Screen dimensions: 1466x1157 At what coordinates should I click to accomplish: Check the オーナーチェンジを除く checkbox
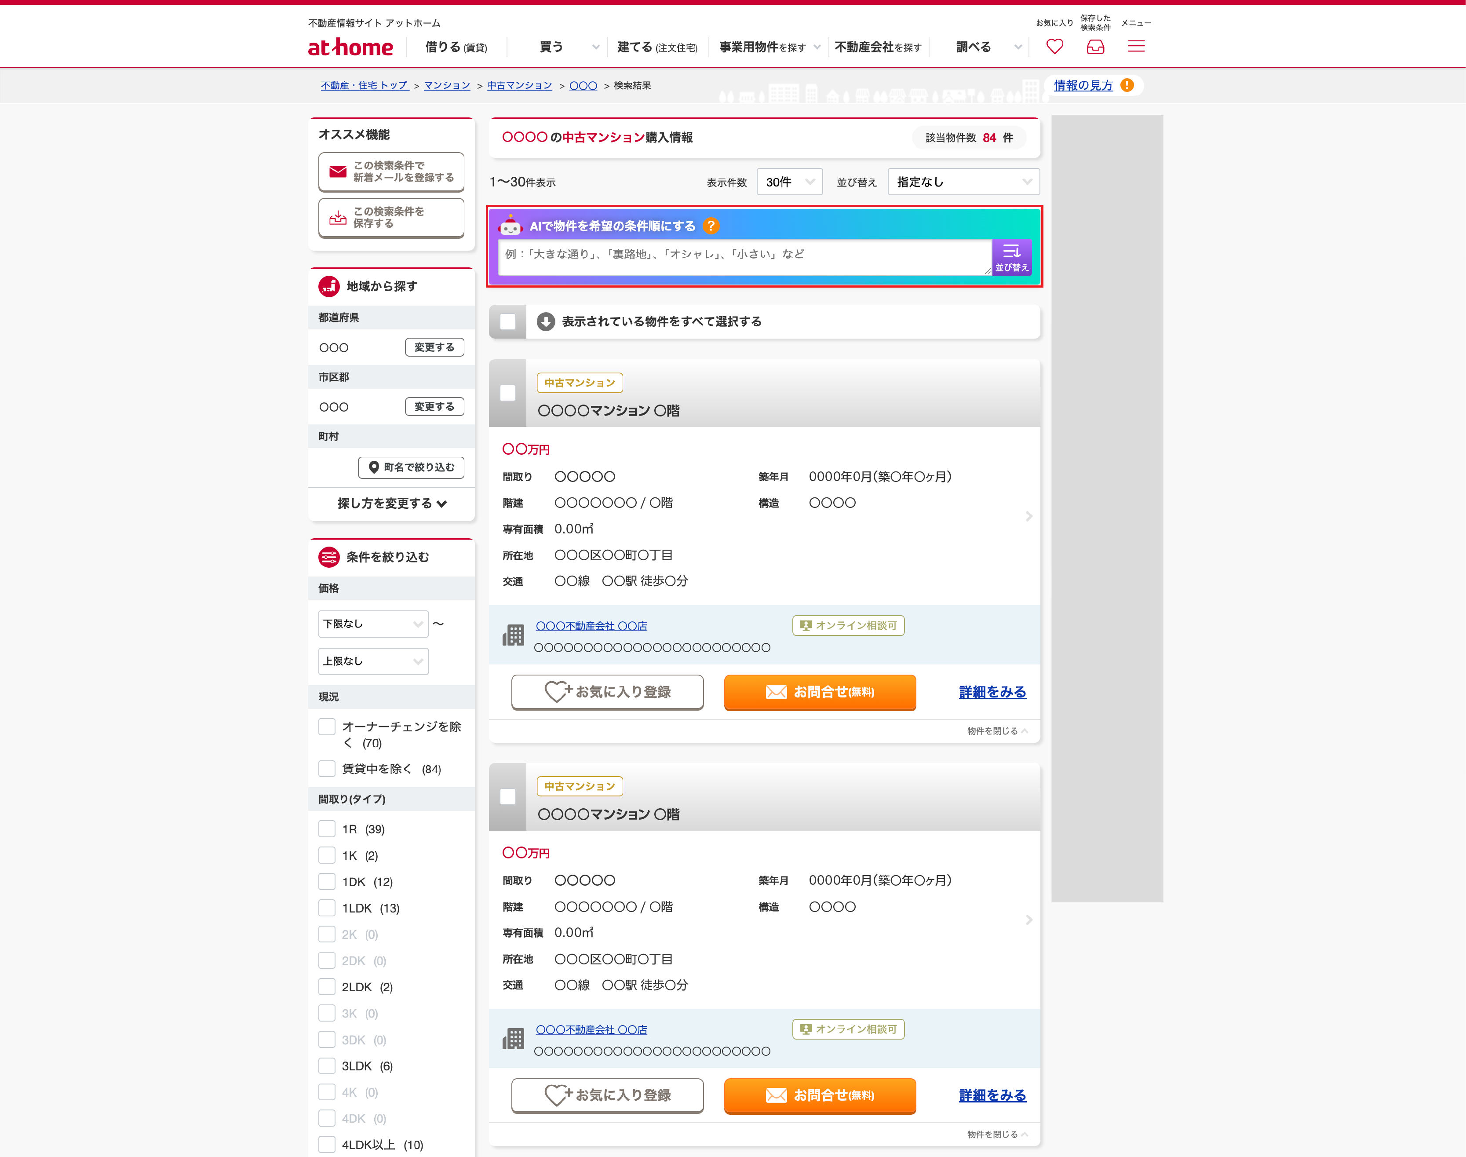click(x=327, y=726)
